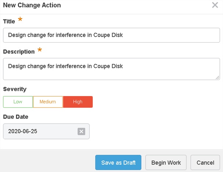Choose Medium severity

click(x=48, y=102)
